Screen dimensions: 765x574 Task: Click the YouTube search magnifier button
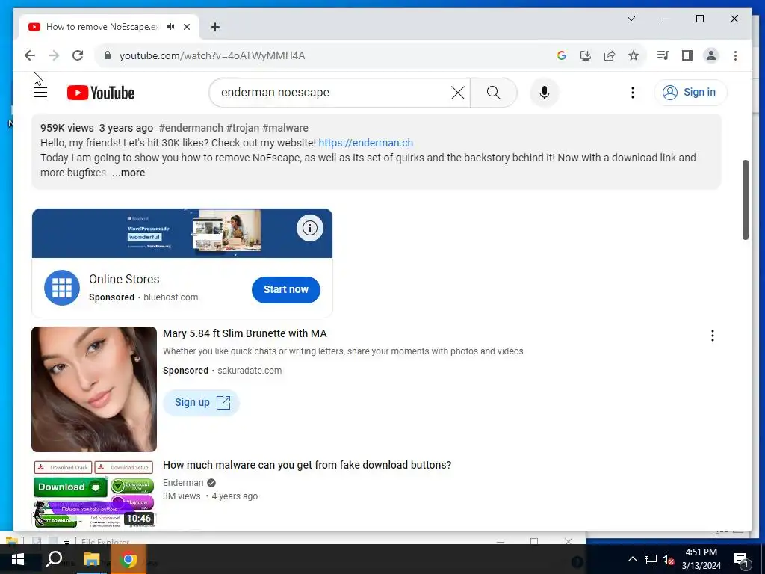pos(494,93)
